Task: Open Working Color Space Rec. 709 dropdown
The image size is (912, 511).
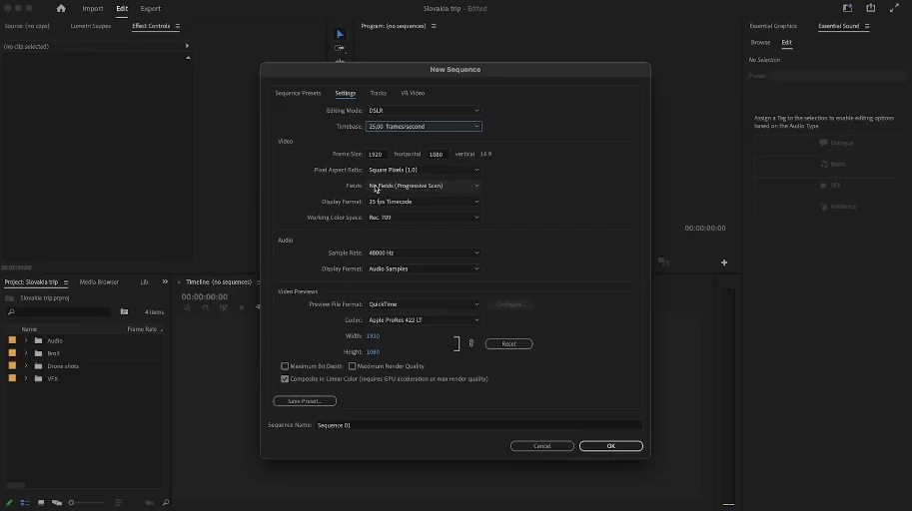Action: [x=424, y=218]
